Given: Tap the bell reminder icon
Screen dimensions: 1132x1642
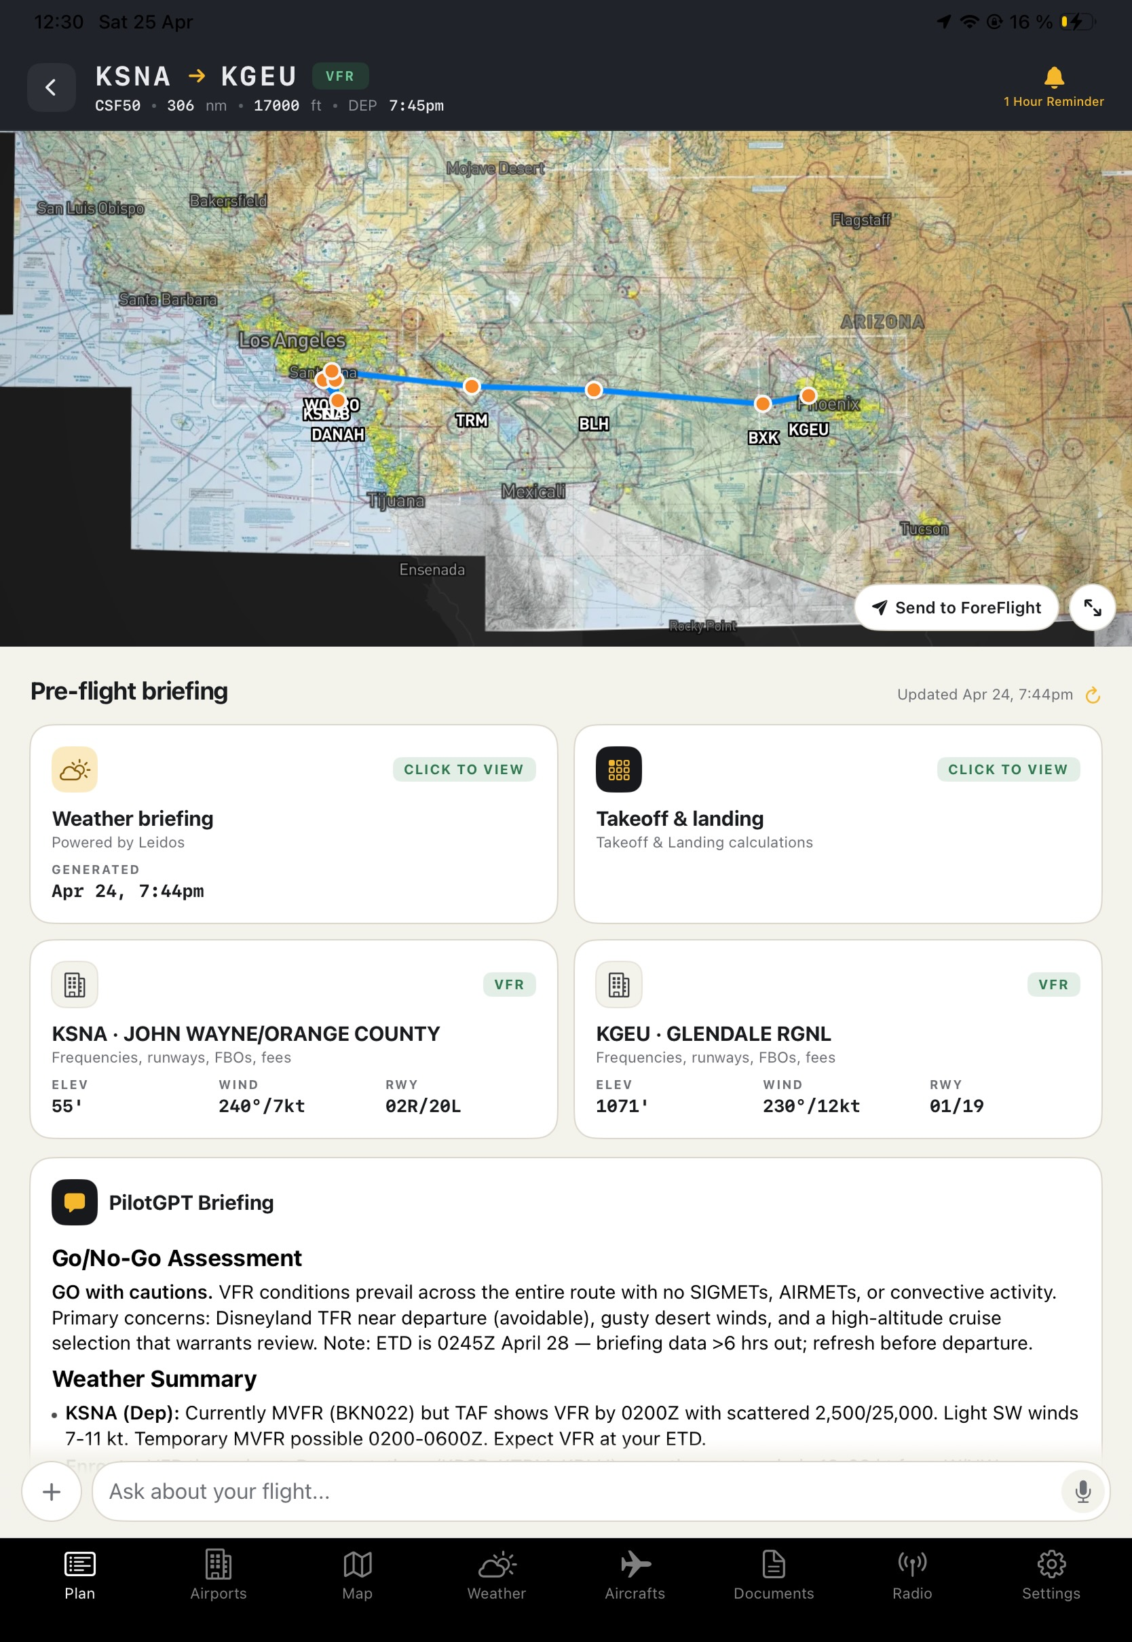Looking at the screenshot, I should click(1054, 77).
